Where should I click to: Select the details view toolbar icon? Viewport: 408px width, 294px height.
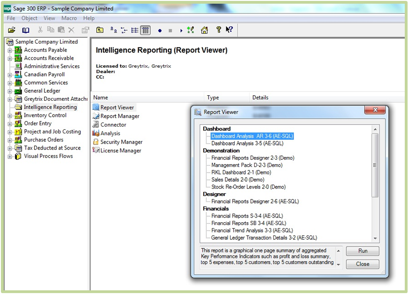146,30
